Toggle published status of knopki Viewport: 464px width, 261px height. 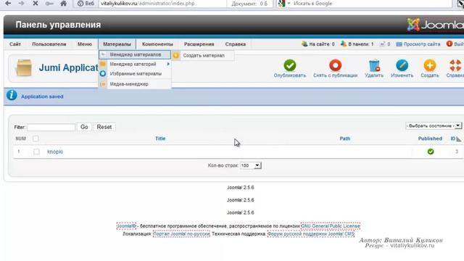(x=431, y=152)
